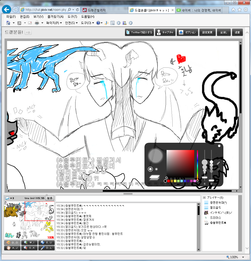Switch the layer using the stacked layers icon
Viewport: 251px width, 261px height.
point(155,177)
